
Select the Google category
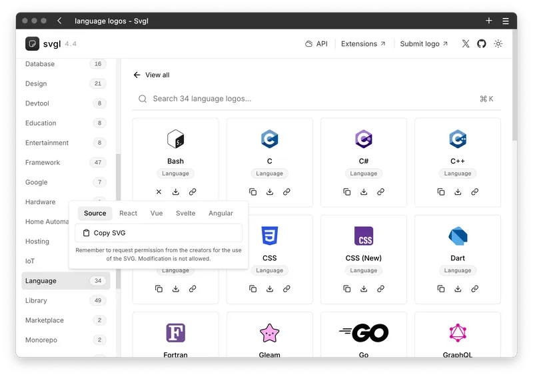click(65, 182)
